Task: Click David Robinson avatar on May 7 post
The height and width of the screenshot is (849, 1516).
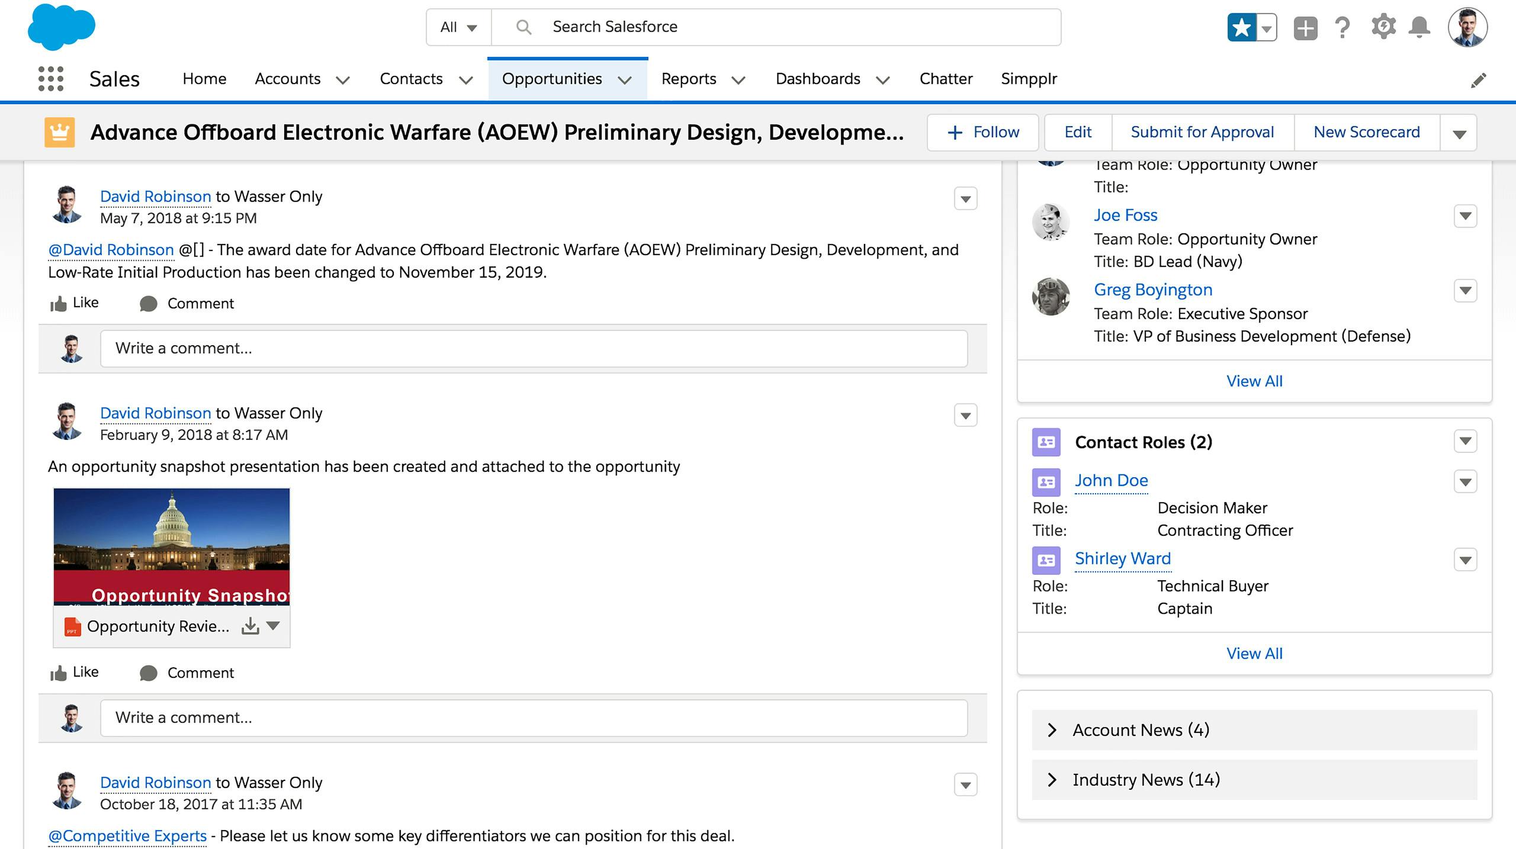Action: coord(66,204)
